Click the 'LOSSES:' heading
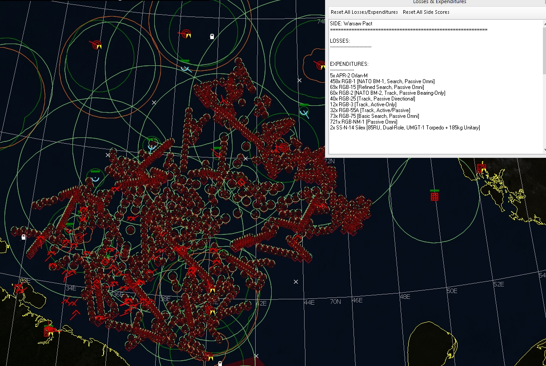Viewport: 546px width, 366px height. 340,41
